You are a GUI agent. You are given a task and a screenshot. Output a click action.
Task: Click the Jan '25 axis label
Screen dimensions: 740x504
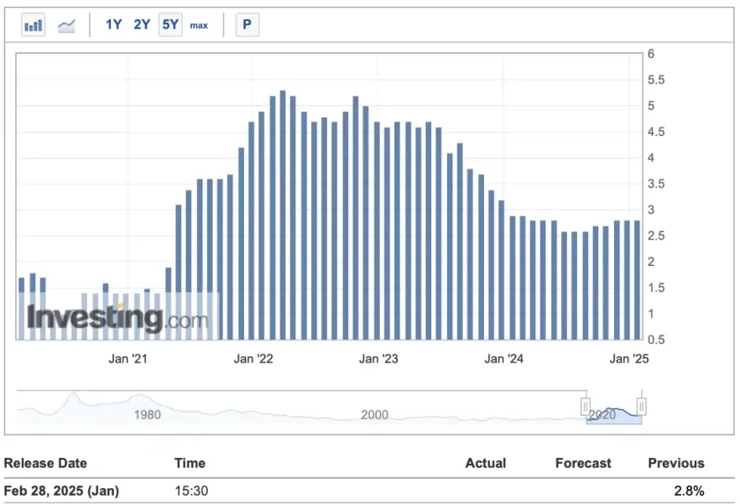pos(628,358)
